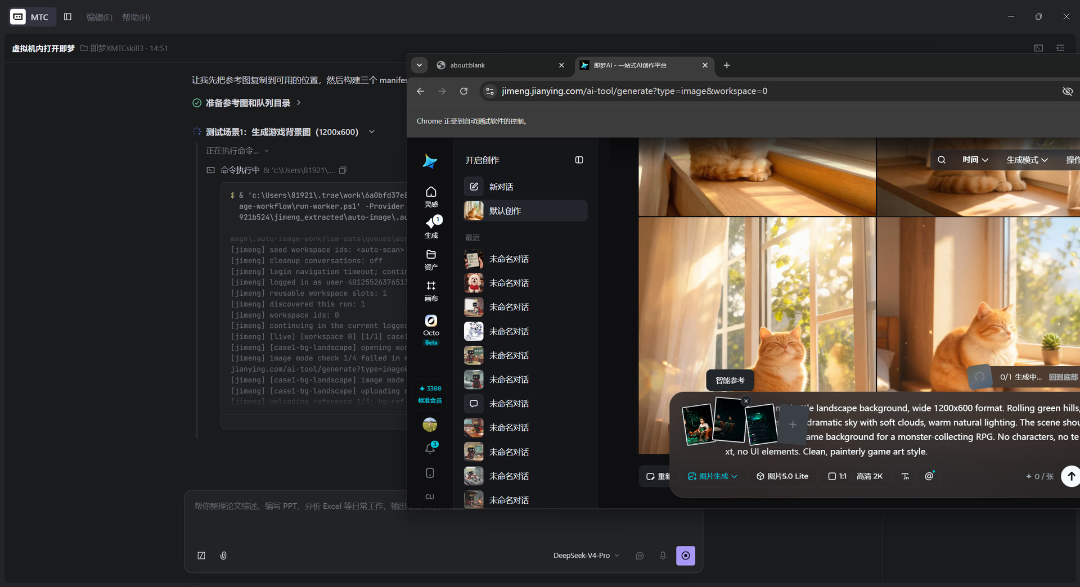This screenshot has width=1080, height=587.
Task: Choose the 图片5.0 Lite model selector
Action: click(x=782, y=476)
